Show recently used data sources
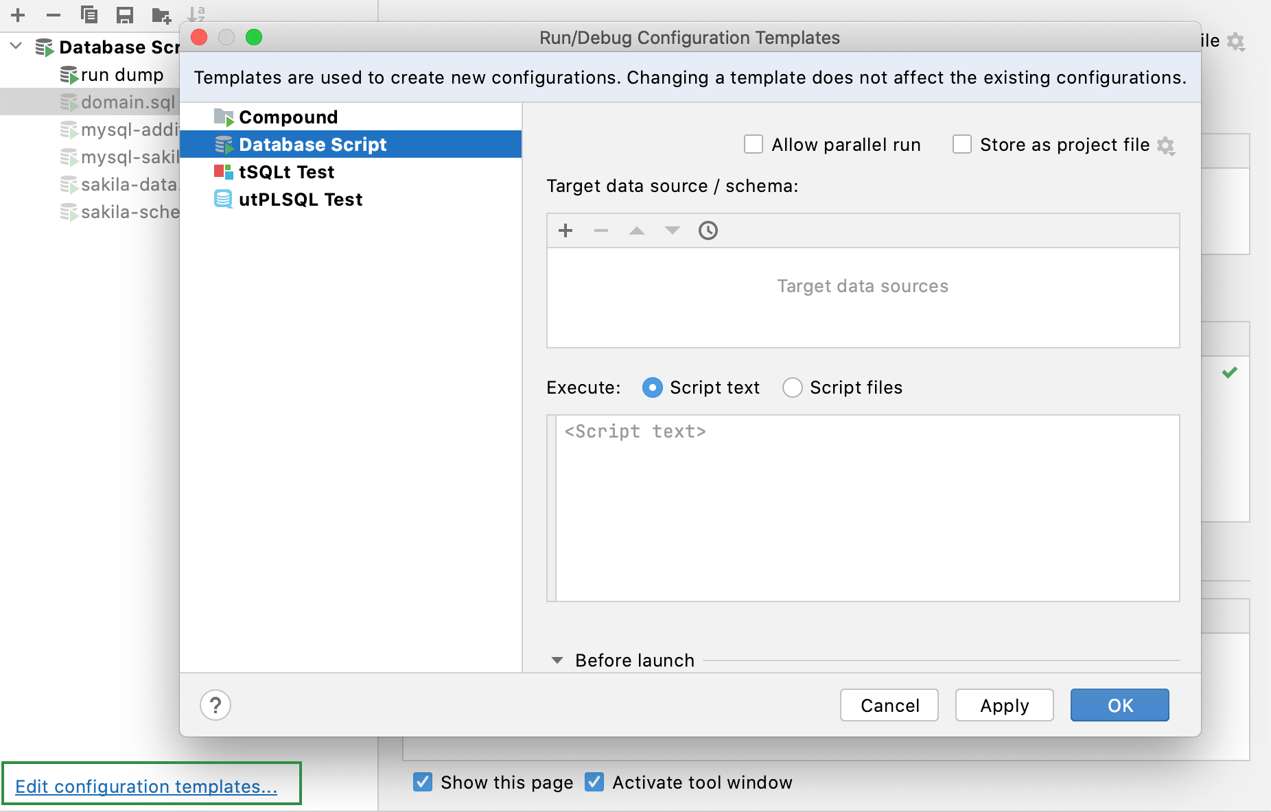This screenshot has width=1271, height=812. click(708, 230)
